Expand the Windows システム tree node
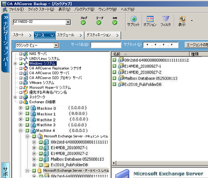208x178 pixels. coord(15,63)
